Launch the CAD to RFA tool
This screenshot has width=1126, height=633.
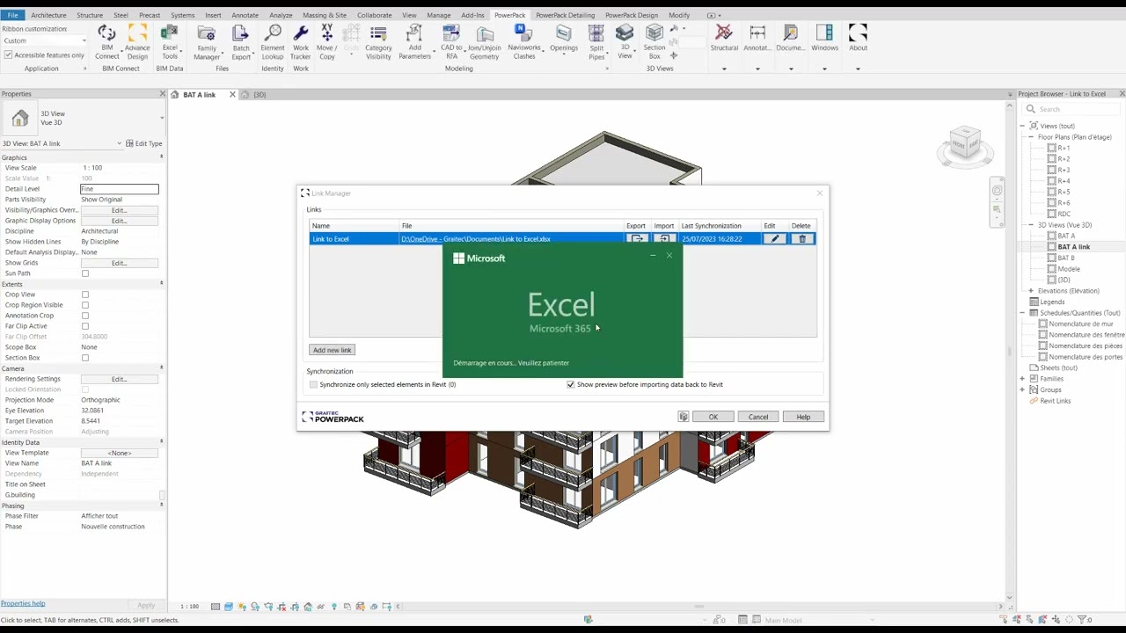pos(451,41)
